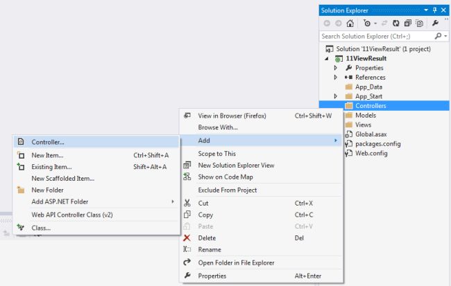Open the Solution Explorer window position dropdown

coord(426,10)
